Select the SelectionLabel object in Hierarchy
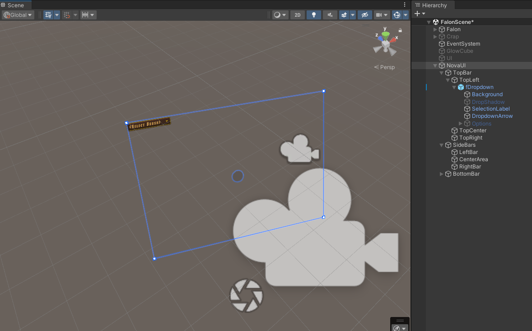The height and width of the screenshot is (331, 532). [491, 109]
